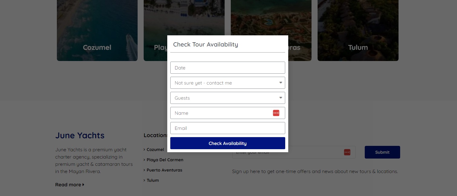Click the password manager icon in Name field

coord(276,113)
